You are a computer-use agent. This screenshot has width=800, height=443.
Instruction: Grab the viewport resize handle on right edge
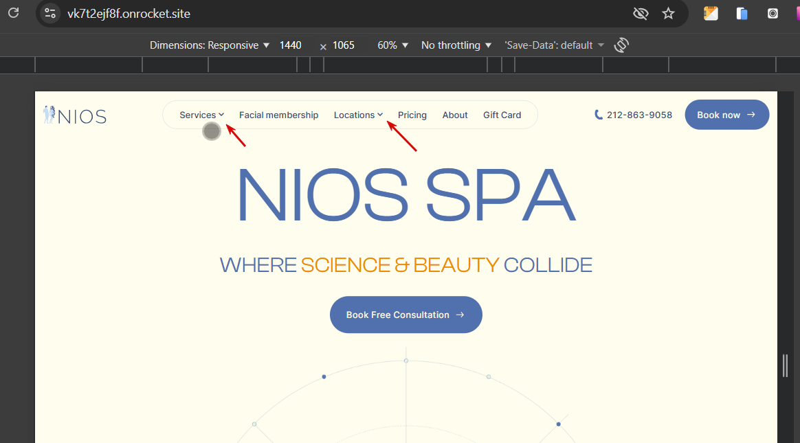pyautogui.click(x=785, y=365)
